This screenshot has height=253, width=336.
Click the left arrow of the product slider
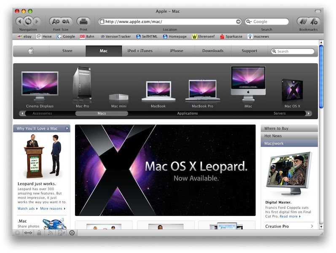pyautogui.click(x=22, y=113)
